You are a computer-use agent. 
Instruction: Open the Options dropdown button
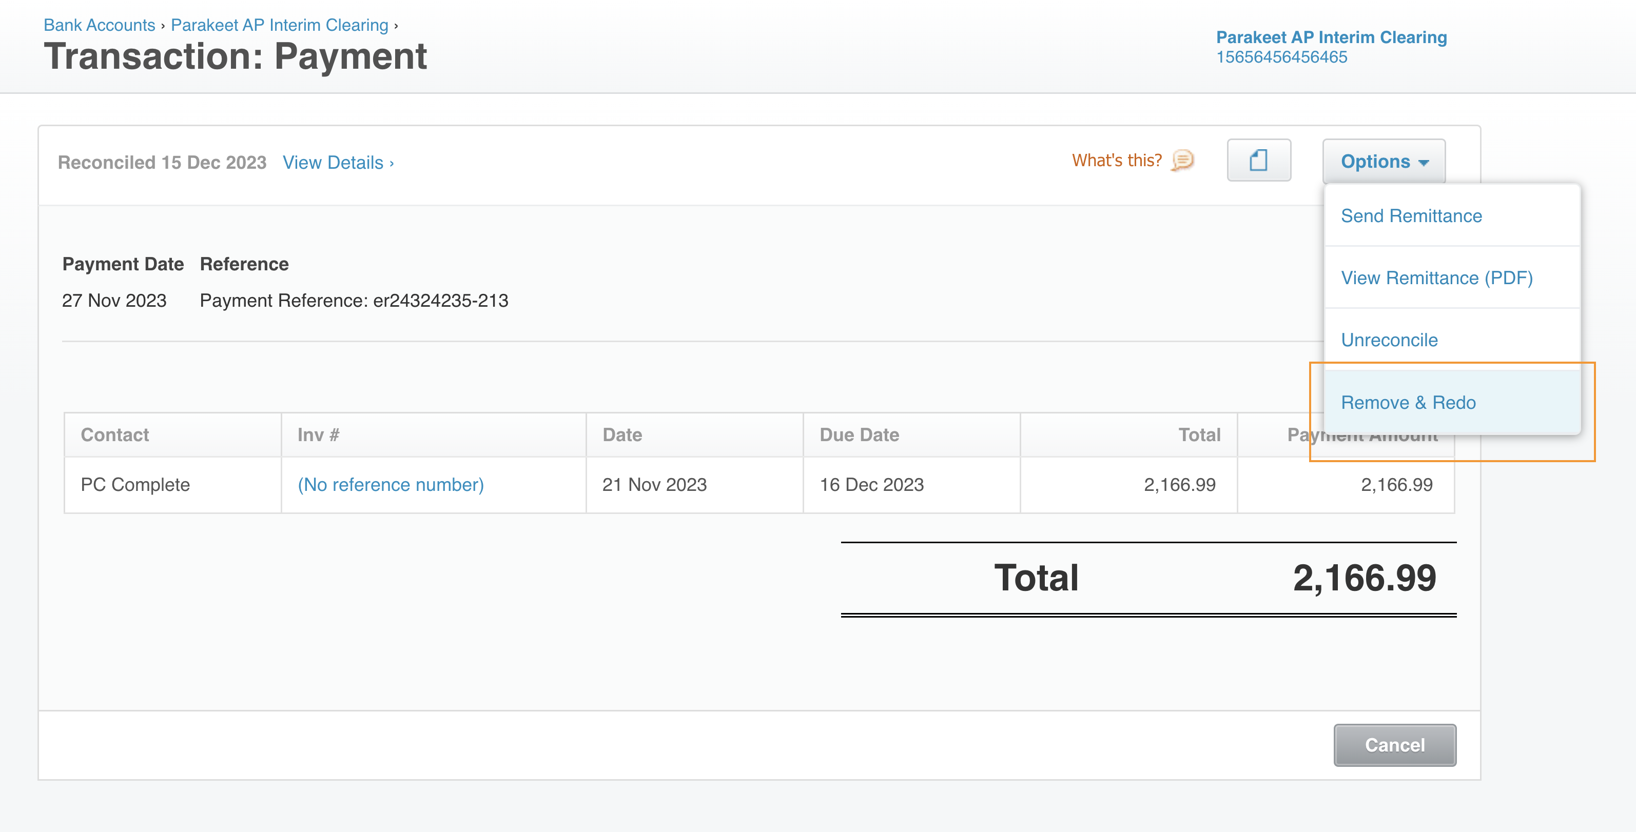pyautogui.click(x=1383, y=162)
